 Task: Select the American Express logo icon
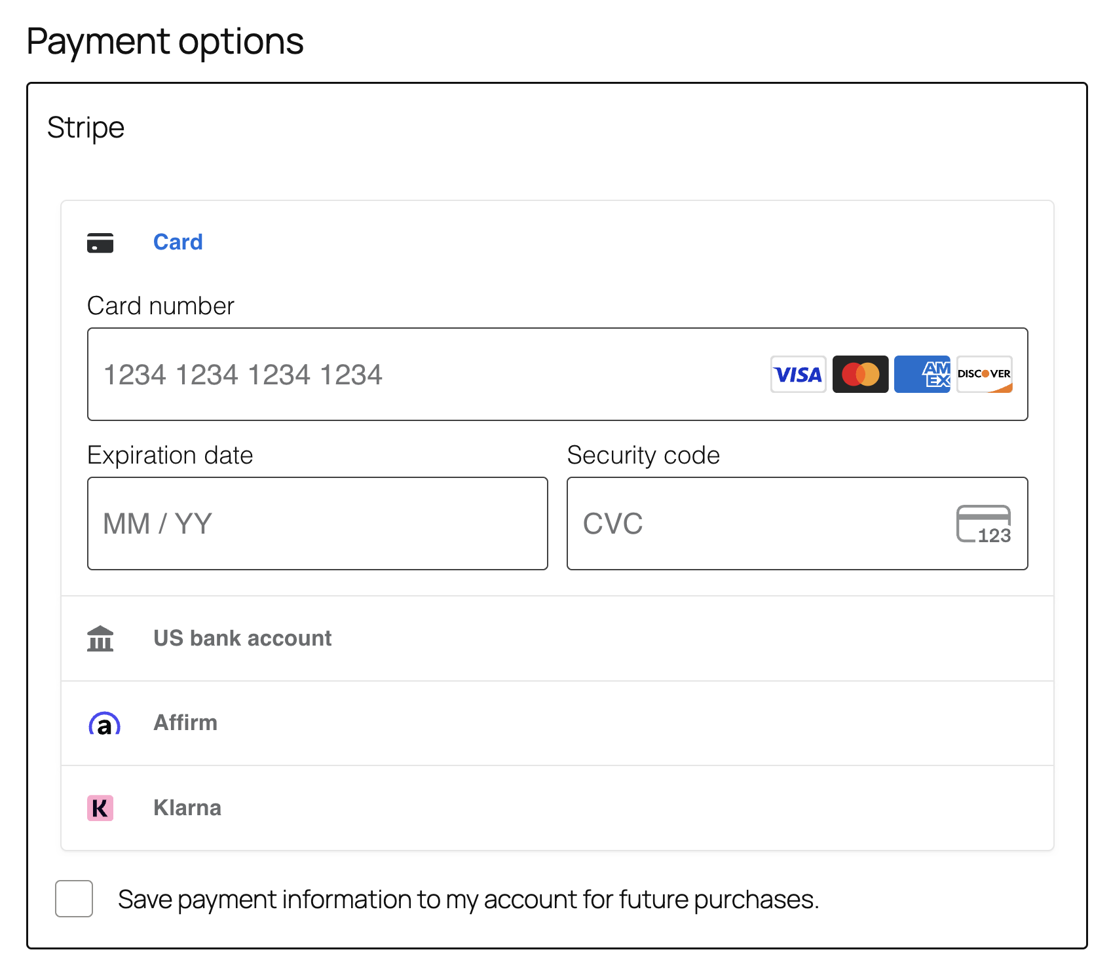(922, 375)
